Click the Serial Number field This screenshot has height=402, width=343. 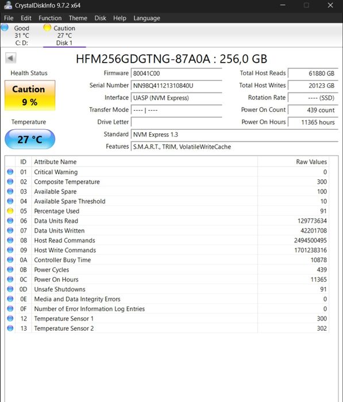(176, 86)
